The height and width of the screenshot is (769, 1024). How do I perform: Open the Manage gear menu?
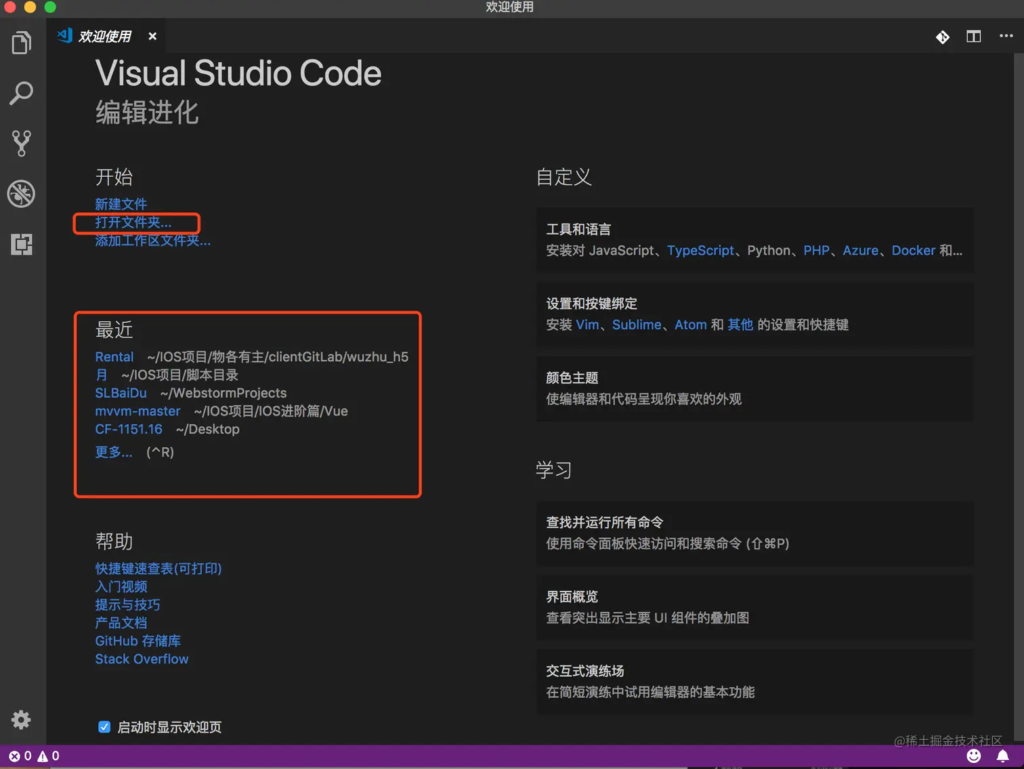(22, 720)
